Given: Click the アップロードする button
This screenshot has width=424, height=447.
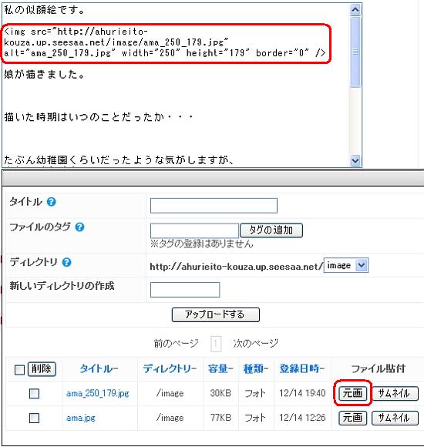Looking at the screenshot, I should tap(216, 314).
